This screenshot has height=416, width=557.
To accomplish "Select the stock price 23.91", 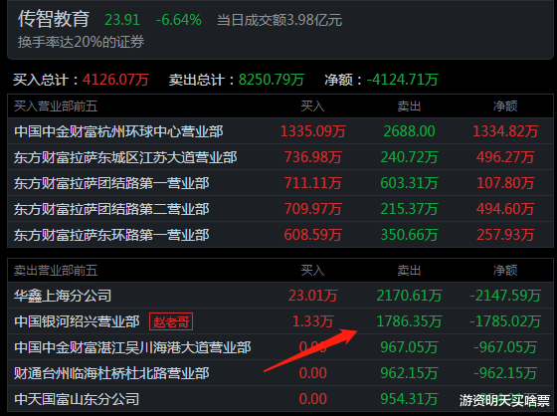I will (x=122, y=20).
